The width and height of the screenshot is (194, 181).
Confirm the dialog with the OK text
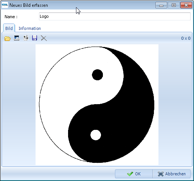tap(138, 174)
